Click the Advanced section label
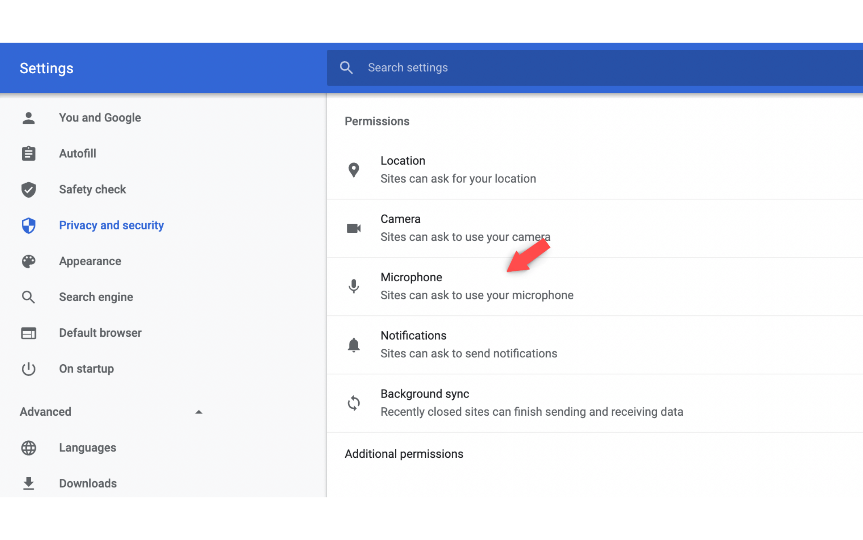This screenshot has width=863, height=540. 46,412
